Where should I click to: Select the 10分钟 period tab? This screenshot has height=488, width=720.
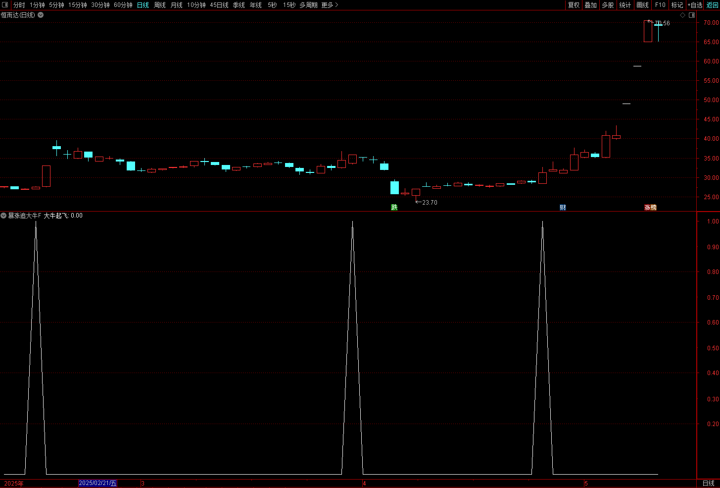point(196,5)
